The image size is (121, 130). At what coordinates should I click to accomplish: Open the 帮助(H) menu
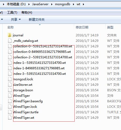27,13
